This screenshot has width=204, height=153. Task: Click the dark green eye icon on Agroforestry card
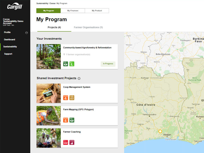point(66,64)
